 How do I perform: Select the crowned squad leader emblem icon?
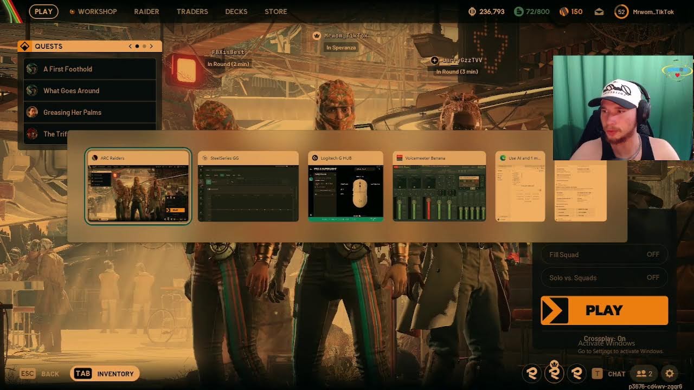pos(555,373)
